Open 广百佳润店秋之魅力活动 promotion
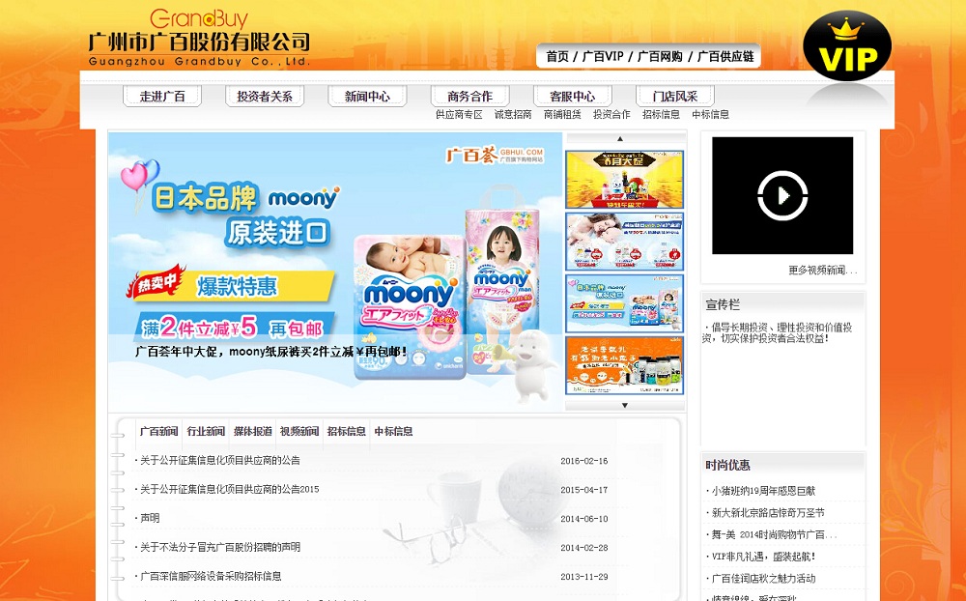This screenshot has height=601, width=966. coord(763,579)
